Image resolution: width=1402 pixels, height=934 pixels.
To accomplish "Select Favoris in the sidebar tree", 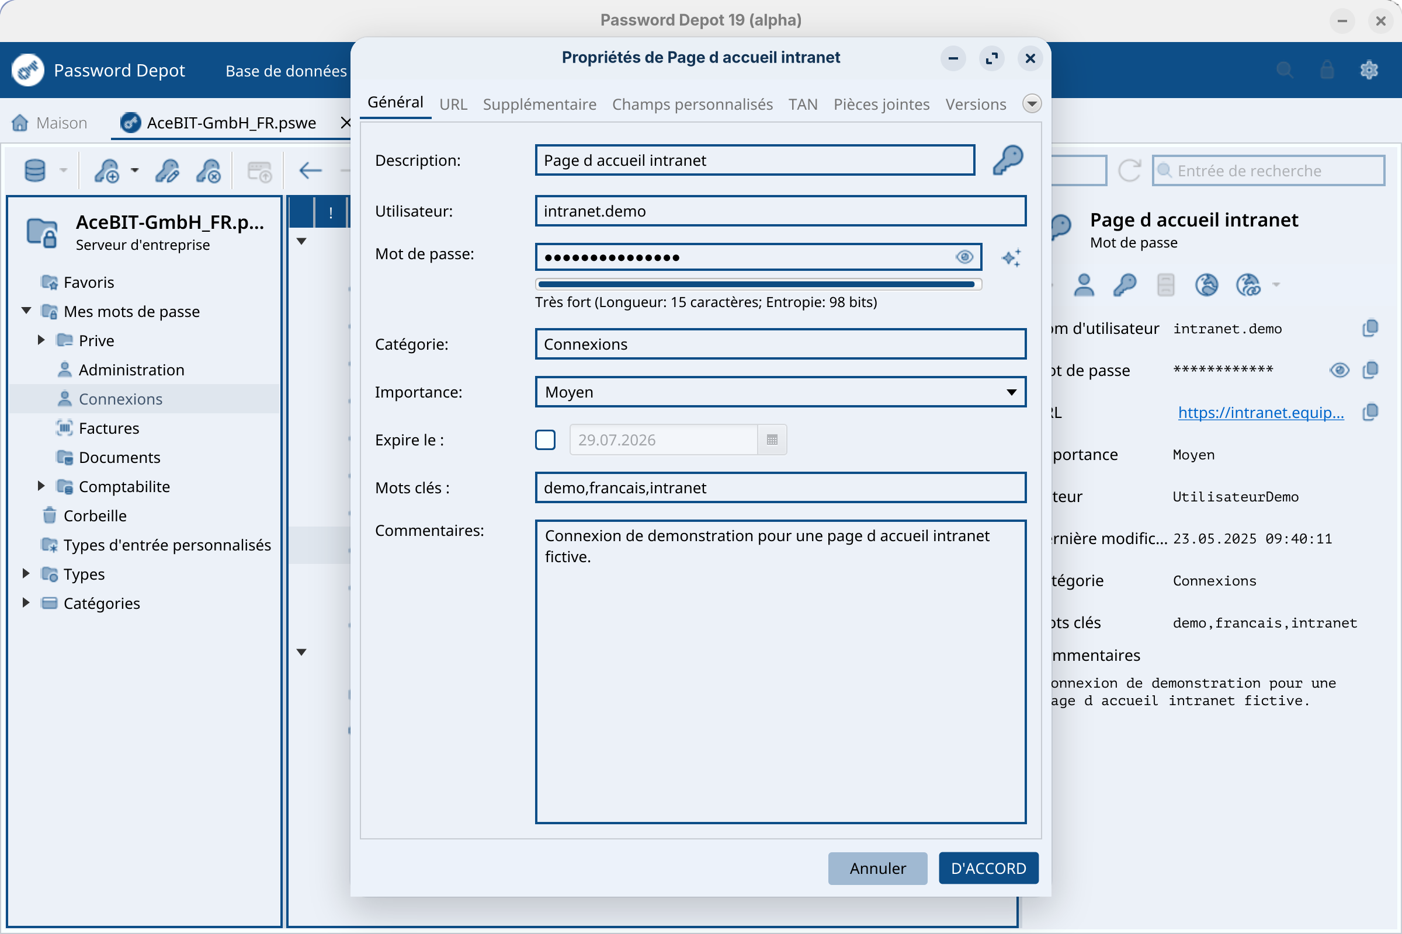I will pyautogui.click(x=88, y=283).
